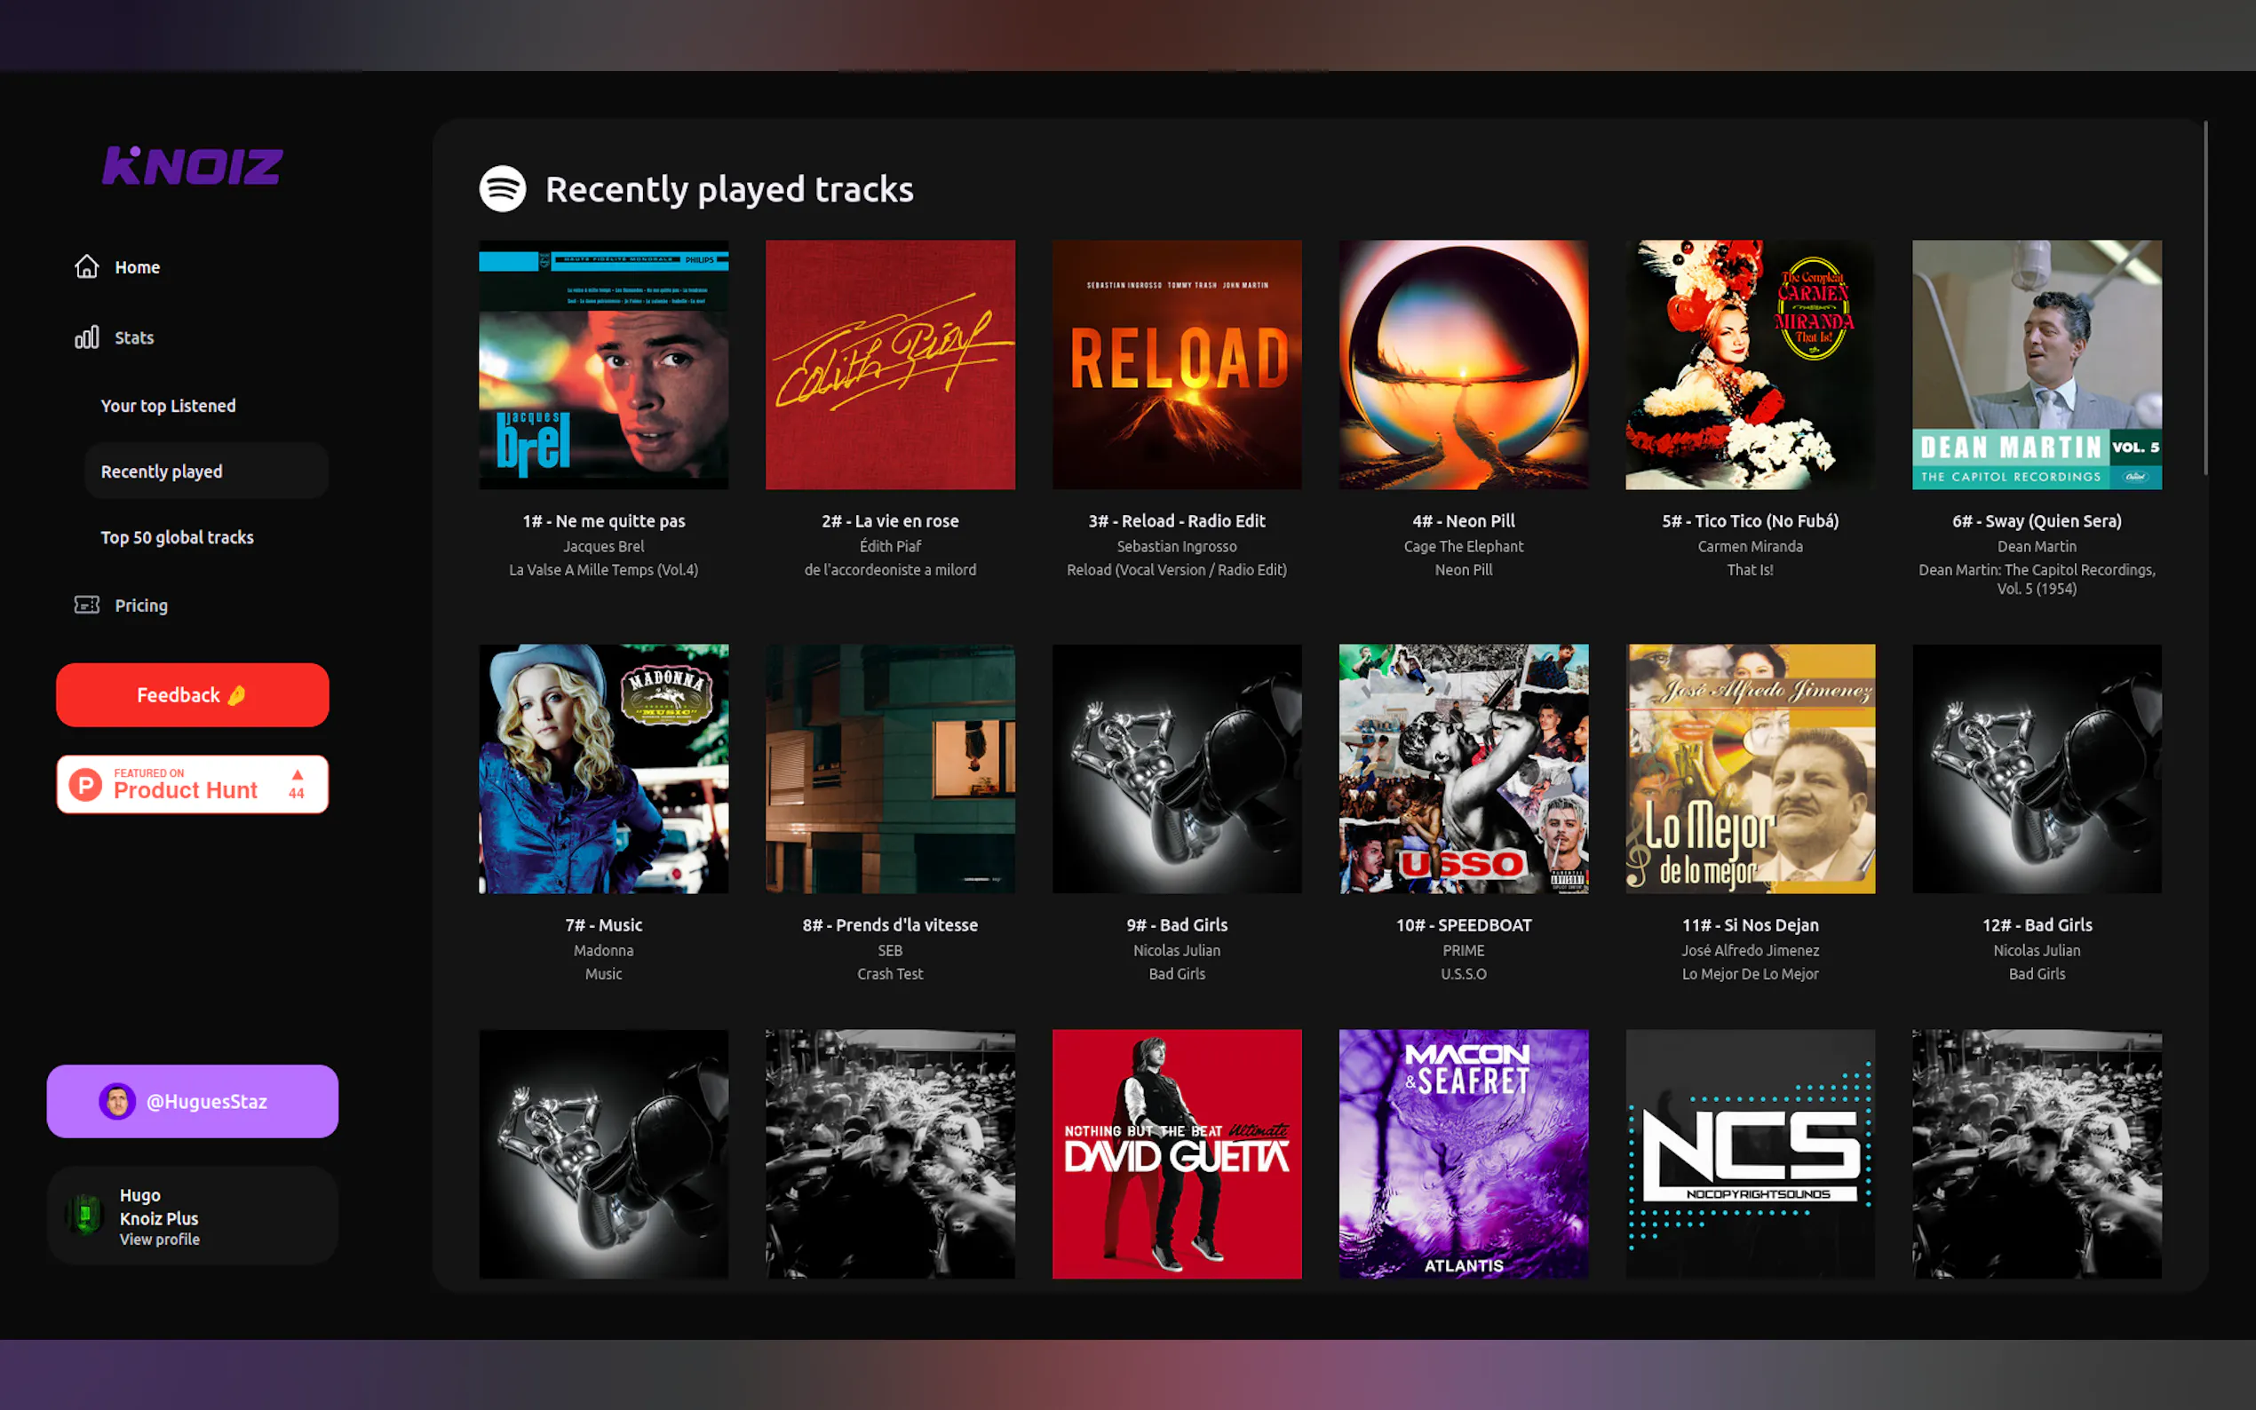Click the Knoiz logo
2256x1410 pixels.
tap(192, 166)
